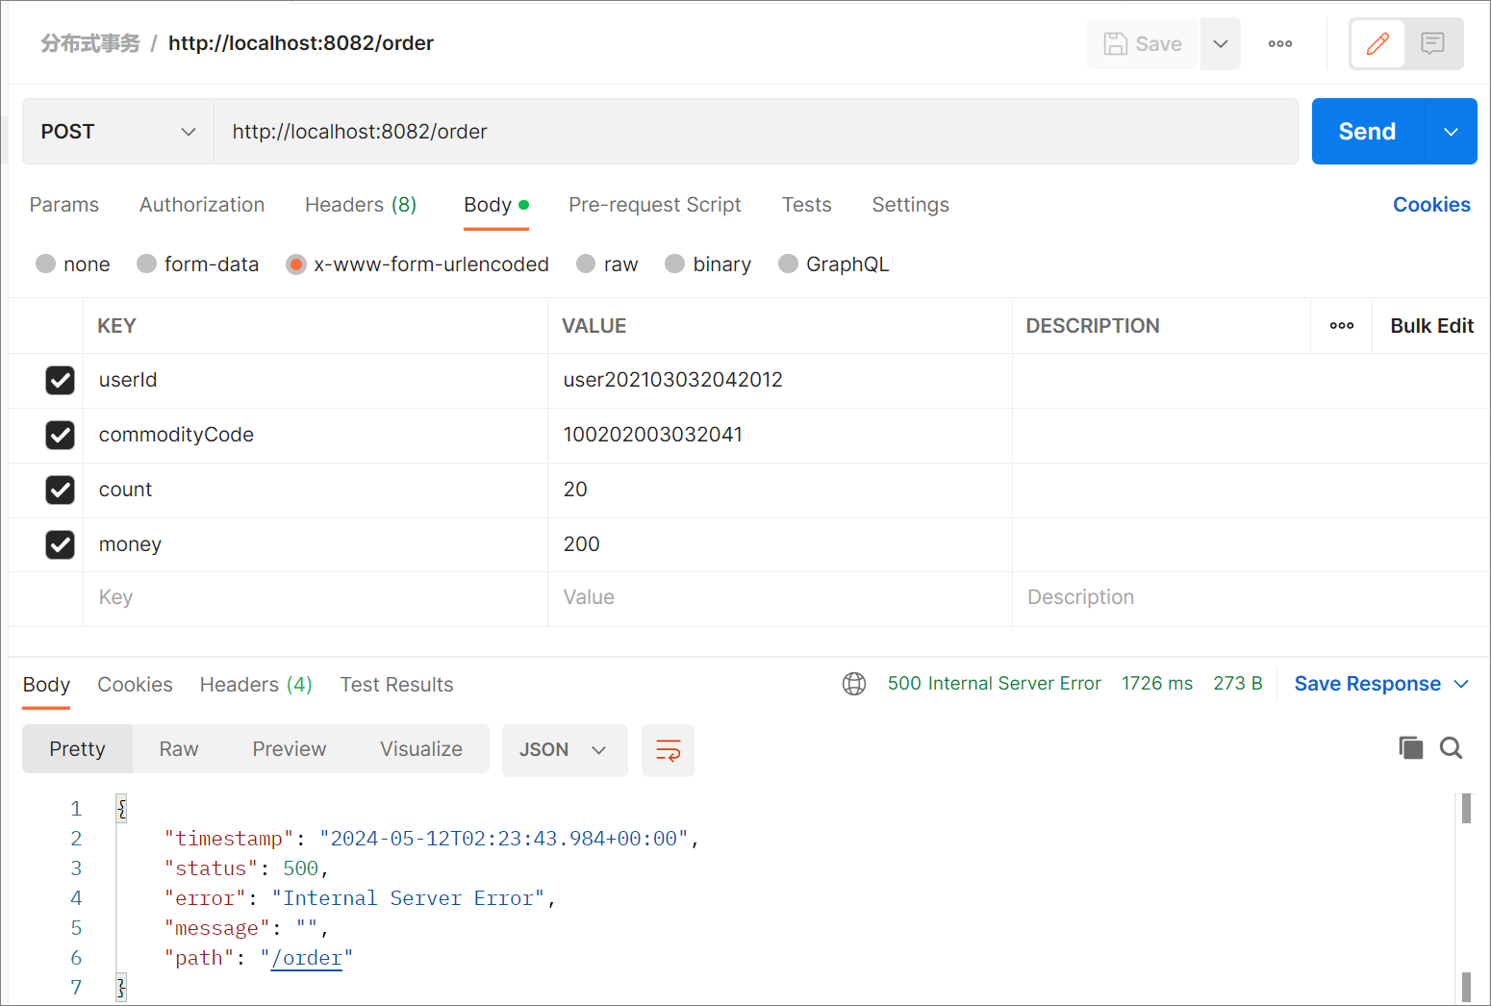
Task: Search the response with magnifier icon
Action: point(1451,748)
